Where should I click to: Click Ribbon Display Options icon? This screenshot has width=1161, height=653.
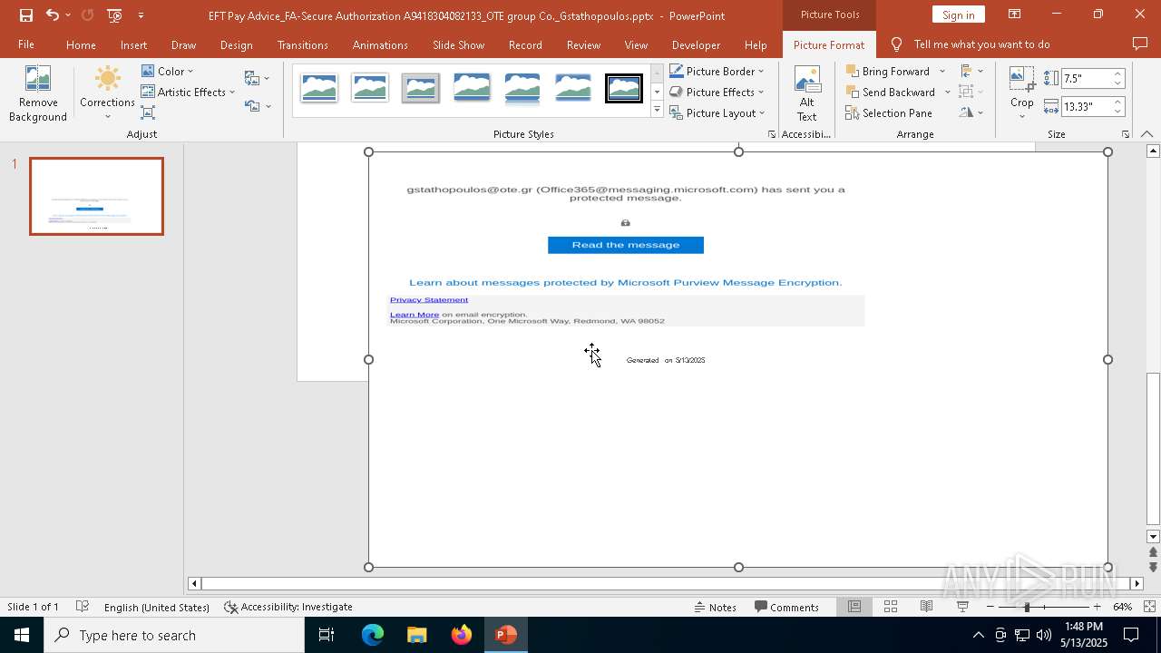pos(1014,15)
